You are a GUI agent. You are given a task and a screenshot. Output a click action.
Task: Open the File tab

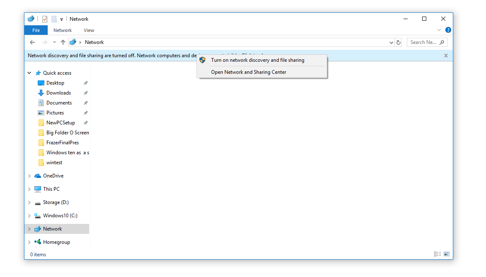[x=36, y=30]
